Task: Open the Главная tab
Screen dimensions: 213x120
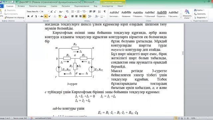Action: 10,6
